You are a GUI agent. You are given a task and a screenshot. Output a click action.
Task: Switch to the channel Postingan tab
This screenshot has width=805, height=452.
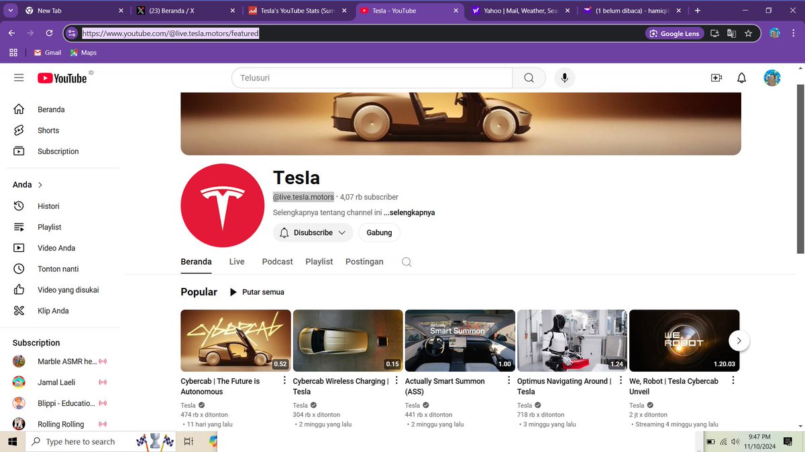pos(364,262)
